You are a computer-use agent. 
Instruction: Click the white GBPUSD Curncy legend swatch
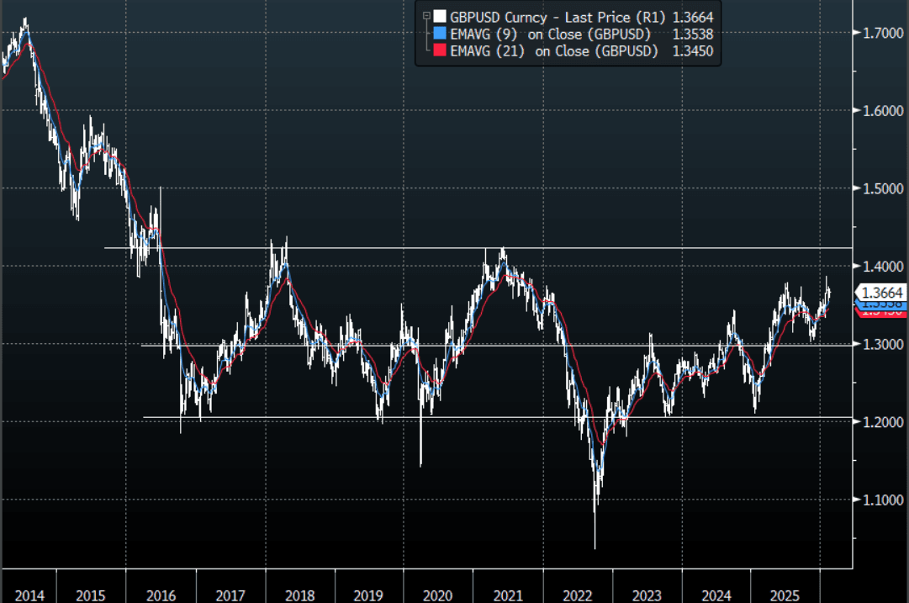click(440, 16)
